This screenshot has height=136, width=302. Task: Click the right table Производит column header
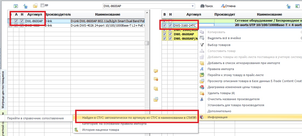pyautogui.click(x=225, y=15)
